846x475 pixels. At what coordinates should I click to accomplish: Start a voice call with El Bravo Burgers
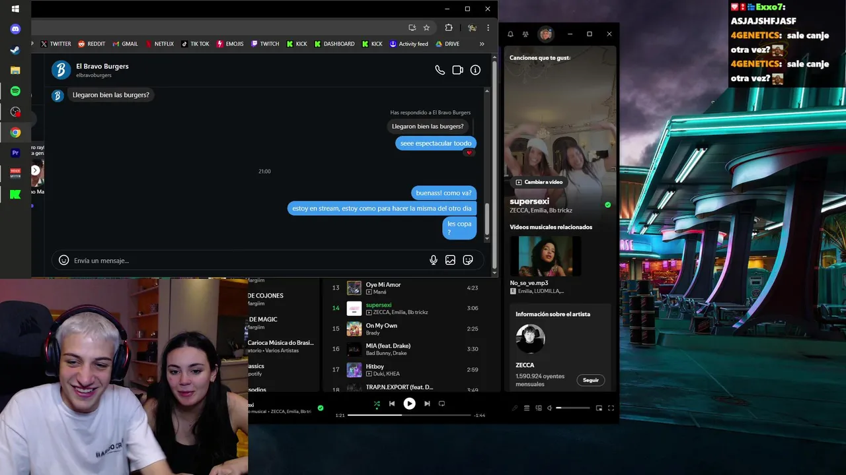pos(440,70)
